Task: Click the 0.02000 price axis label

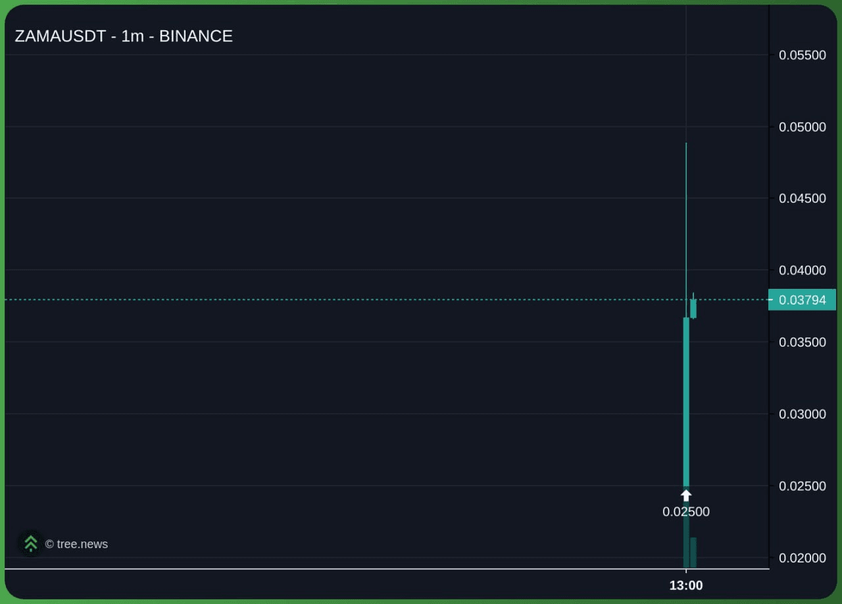Action: coord(803,557)
